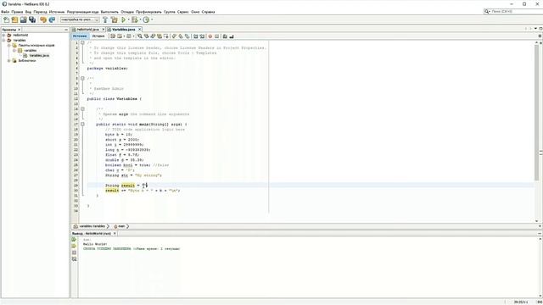The image size is (543, 305).
Task: Click the search field in top right
Action: pyautogui.click(x=513, y=11)
